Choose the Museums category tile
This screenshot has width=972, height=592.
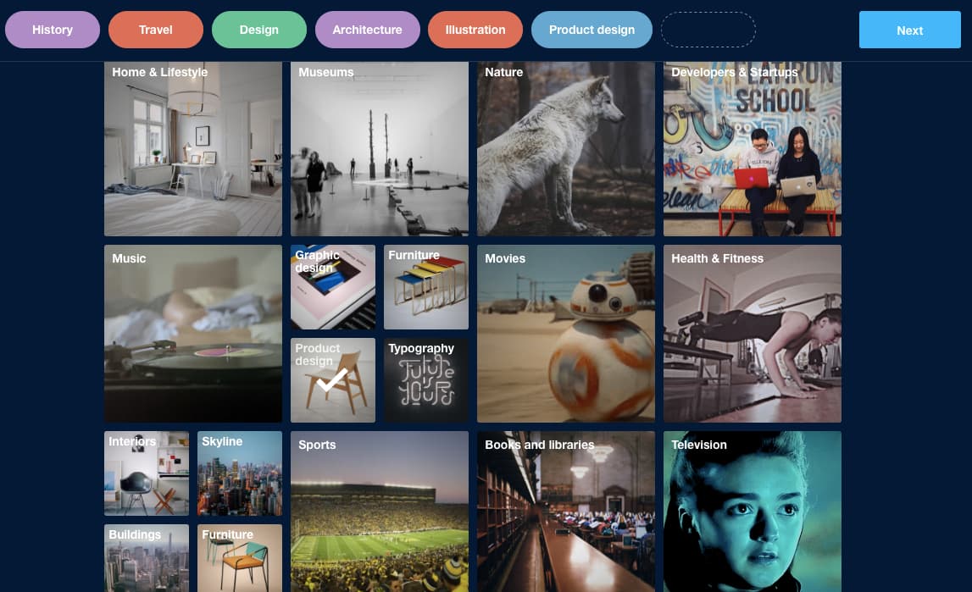click(x=380, y=148)
